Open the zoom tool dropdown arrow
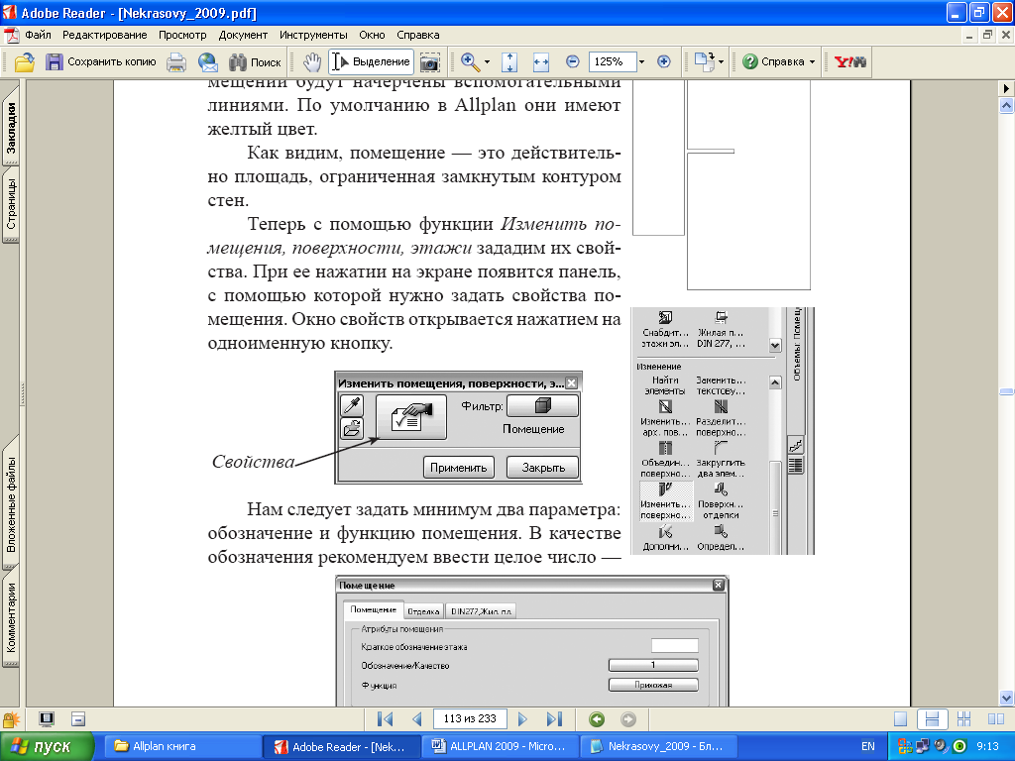1015x761 pixels. [487, 62]
